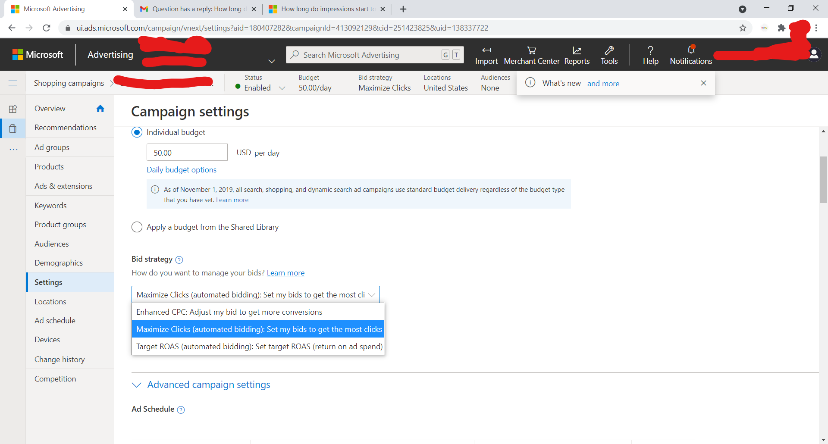Click the What's new info icon
The width and height of the screenshot is (828, 444).
click(530, 82)
